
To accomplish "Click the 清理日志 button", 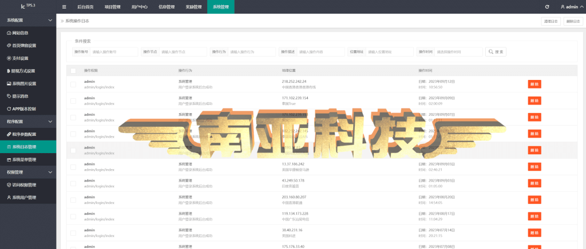I will point(551,21).
